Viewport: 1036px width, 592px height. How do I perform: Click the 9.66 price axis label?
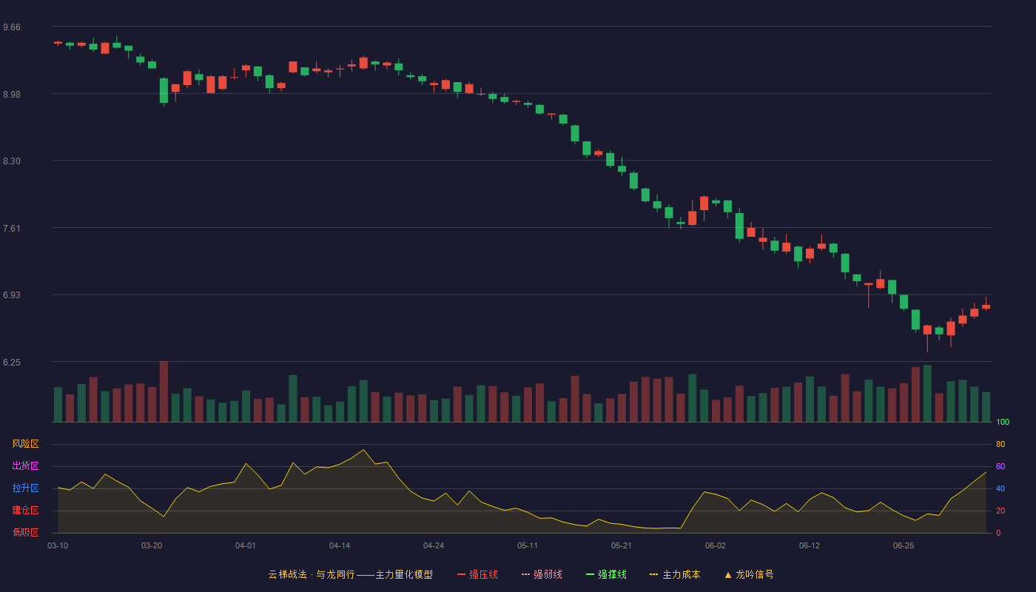pyautogui.click(x=12, y=27)
